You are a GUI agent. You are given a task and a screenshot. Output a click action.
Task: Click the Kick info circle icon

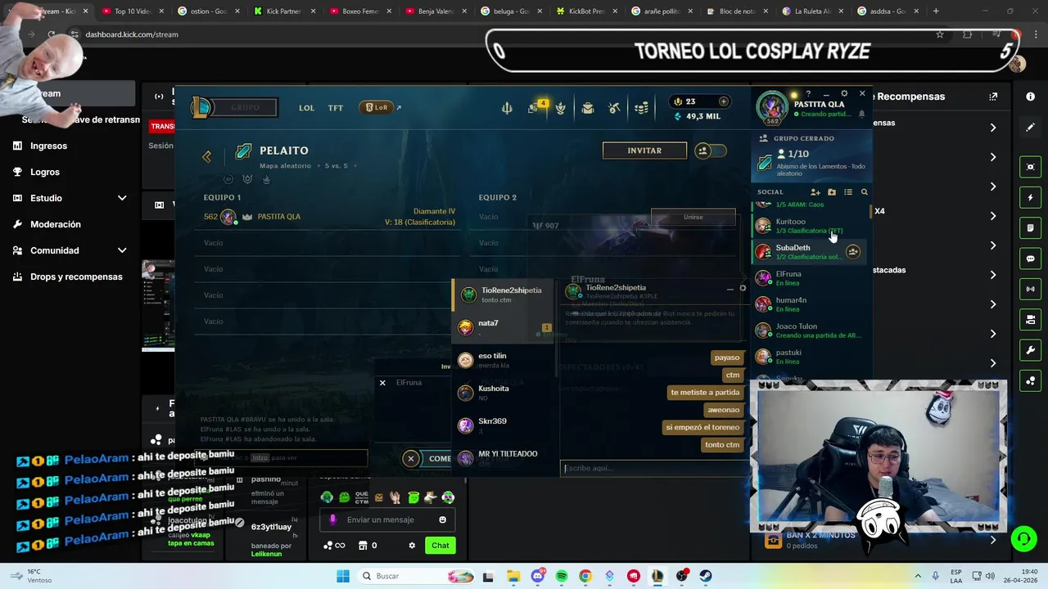[1030, 97]
